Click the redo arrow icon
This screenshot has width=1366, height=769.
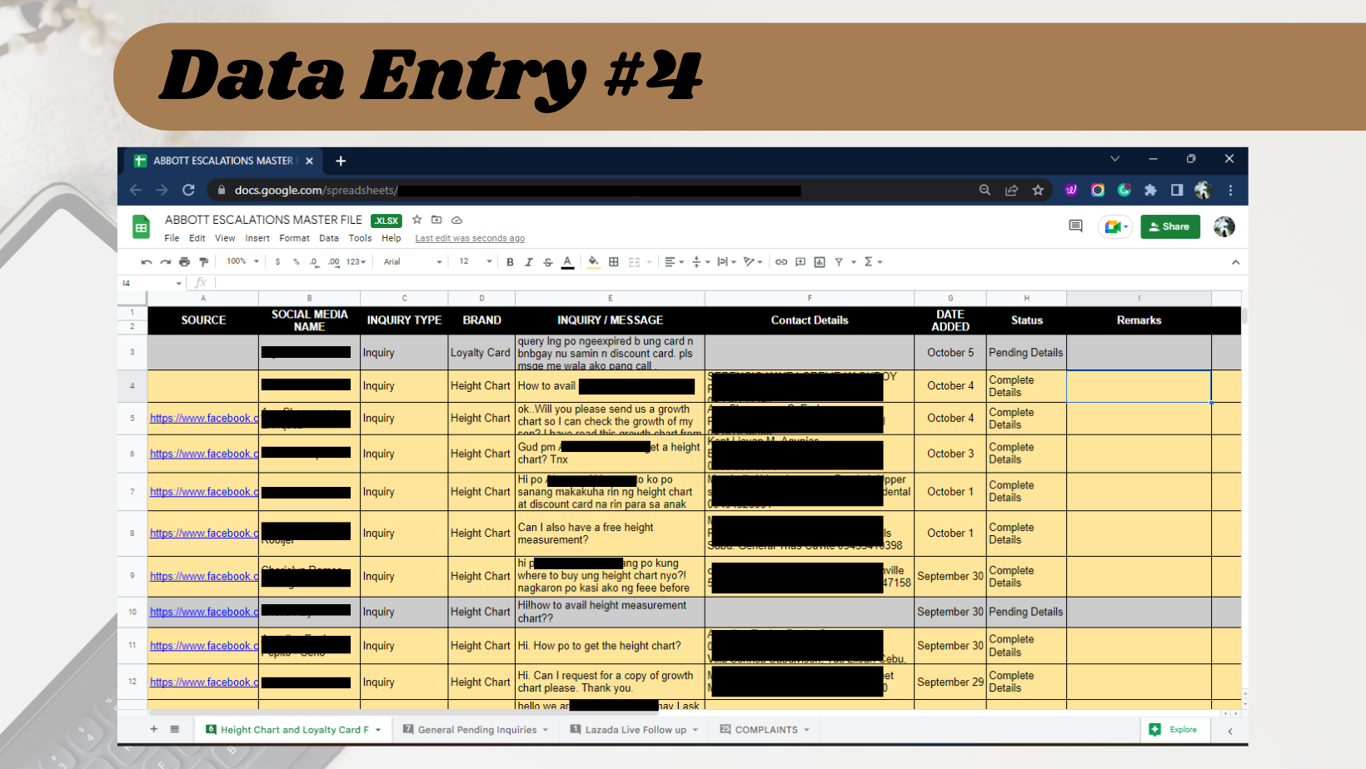coord(166,262)
